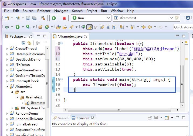Click the Debug bug icon
193x136 pixels.
click(7, 27)
